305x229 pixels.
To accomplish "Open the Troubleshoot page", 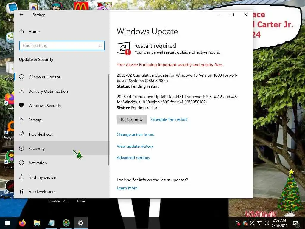I will [62, 134].
